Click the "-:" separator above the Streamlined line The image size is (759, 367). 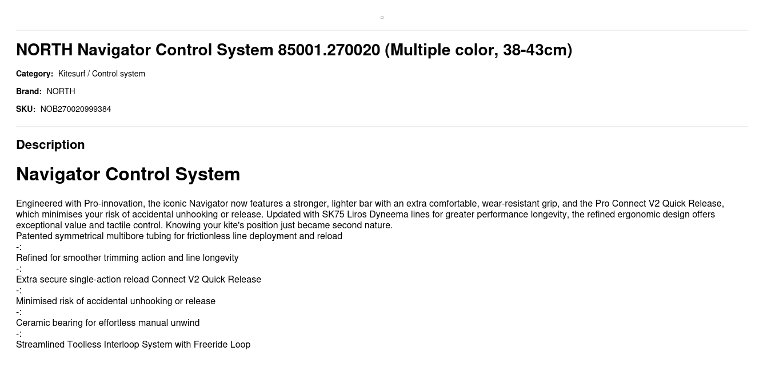point(19,334)
